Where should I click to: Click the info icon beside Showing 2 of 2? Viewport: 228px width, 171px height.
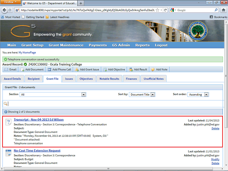(x=6, y=112)
